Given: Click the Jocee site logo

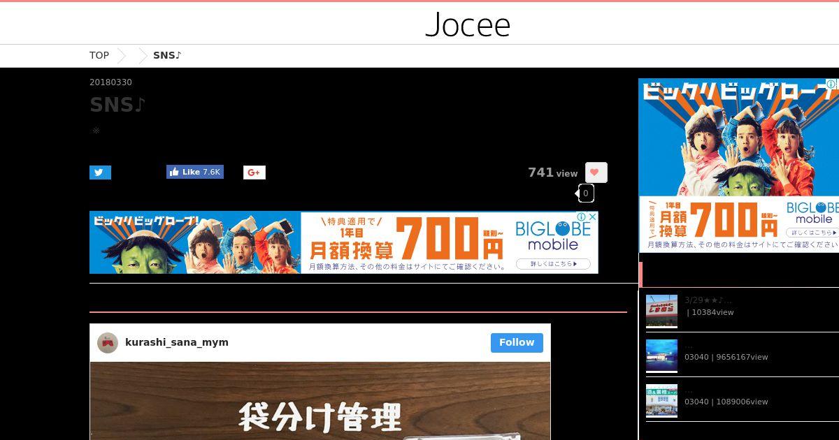Looking at the screenshot, I should (x=468, y=24).
